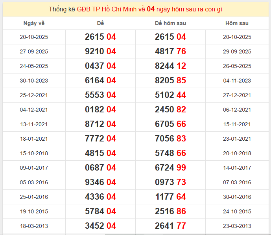Click next-day result 2516 86
The image size is (271, 235).
[170, 211]
